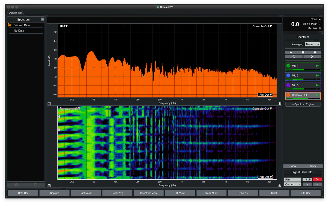Click the Session Data folder icon

(x=10, y=25)
